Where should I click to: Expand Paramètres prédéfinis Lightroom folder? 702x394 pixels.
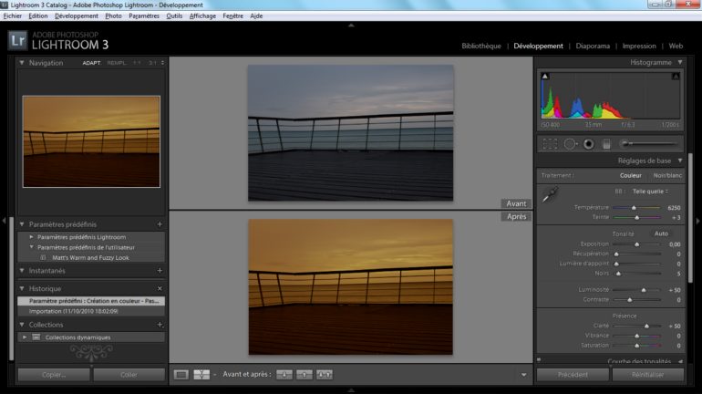pyautogui.click(x=31, y=236)
